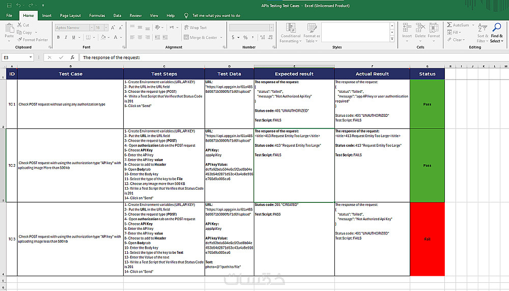This screenshot has height=291, width=509.
Task: Click the Redo arrow icon
Action: pos(31,5)
